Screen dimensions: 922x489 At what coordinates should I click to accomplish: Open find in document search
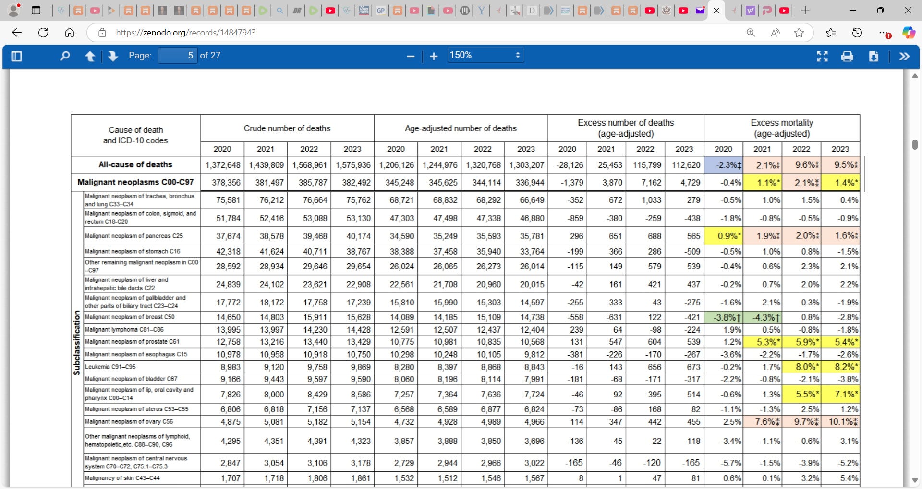pyautogui.click(x=64, y=56)
